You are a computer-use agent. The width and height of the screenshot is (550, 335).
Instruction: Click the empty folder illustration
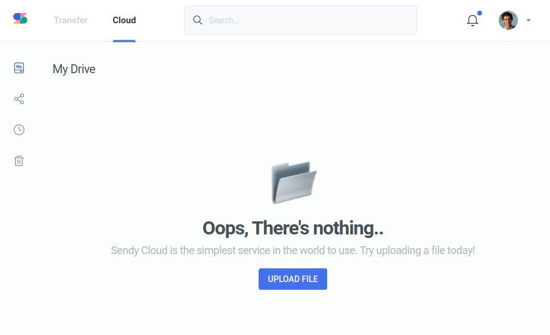click(293, 182)
